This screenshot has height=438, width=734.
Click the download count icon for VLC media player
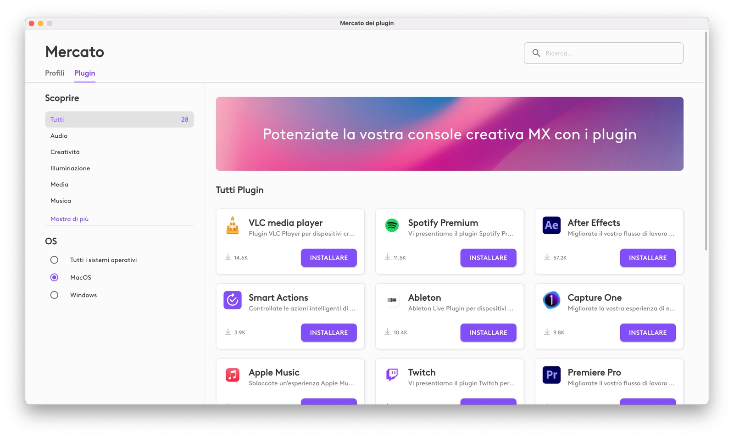[x=228, y=257]
